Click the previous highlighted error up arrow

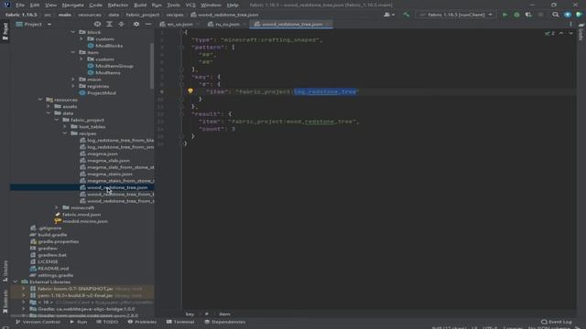pos(561,33)
